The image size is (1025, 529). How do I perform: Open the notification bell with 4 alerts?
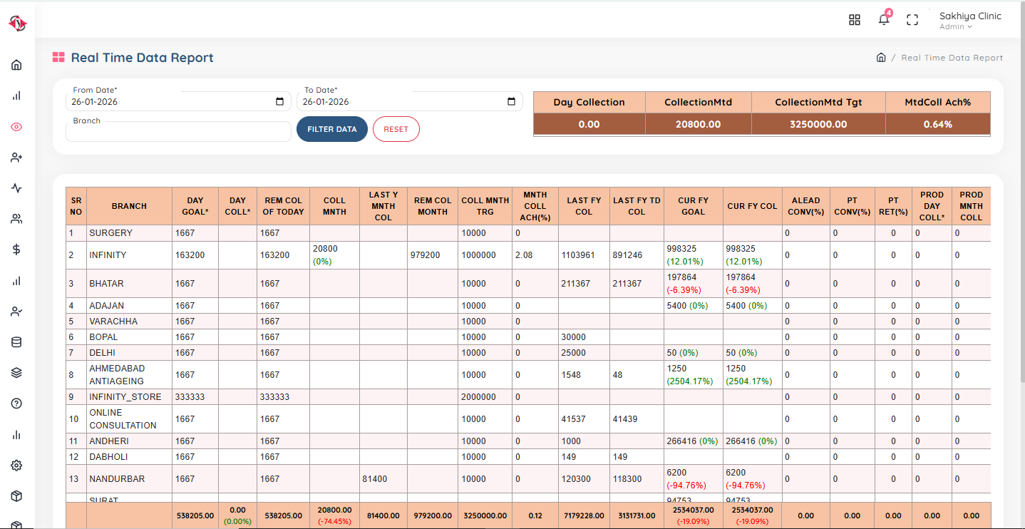coord(883,19)
